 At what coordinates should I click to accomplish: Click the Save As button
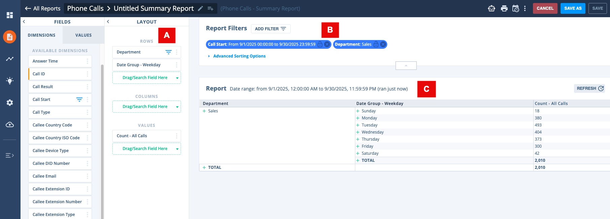click(573, 8)
